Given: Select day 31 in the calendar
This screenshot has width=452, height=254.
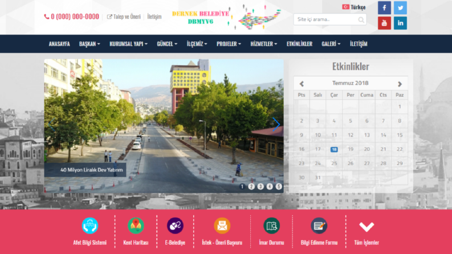Looking at the screenshot, I should tap(317, 177).
